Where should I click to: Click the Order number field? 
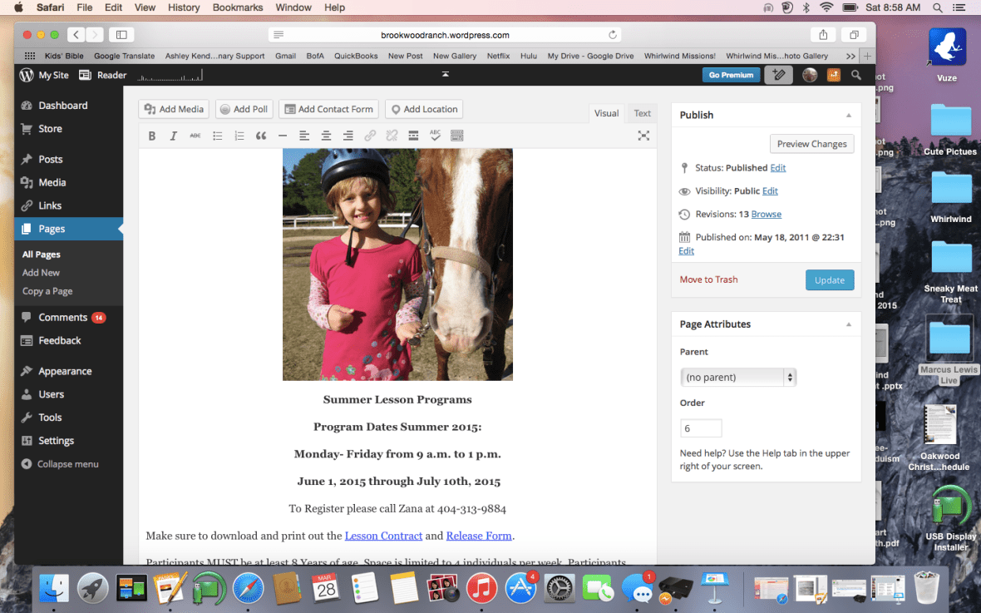701,428
